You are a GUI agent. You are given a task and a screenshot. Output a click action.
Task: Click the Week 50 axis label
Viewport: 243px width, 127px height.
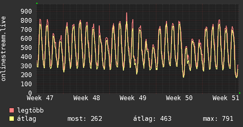(x=179, y=98)
